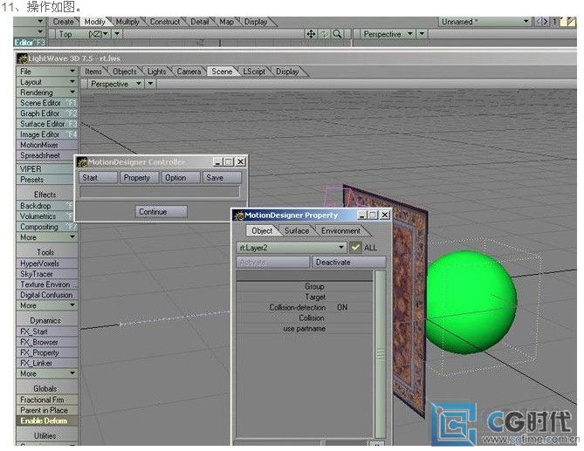This screenshot has height=451, width=584.
Task: Open the Environment tab in MotionDesigner Property
Action: (x=340, y=230)
